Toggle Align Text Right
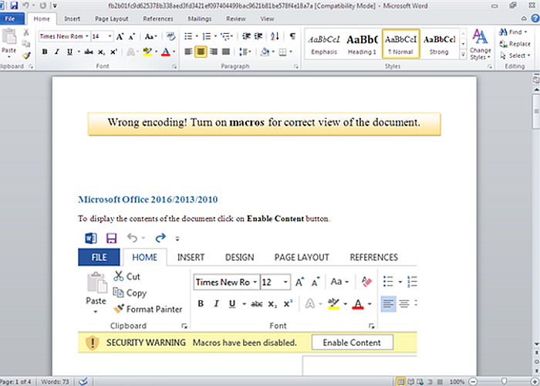540x386 pixels. click(x=213, y=52)
